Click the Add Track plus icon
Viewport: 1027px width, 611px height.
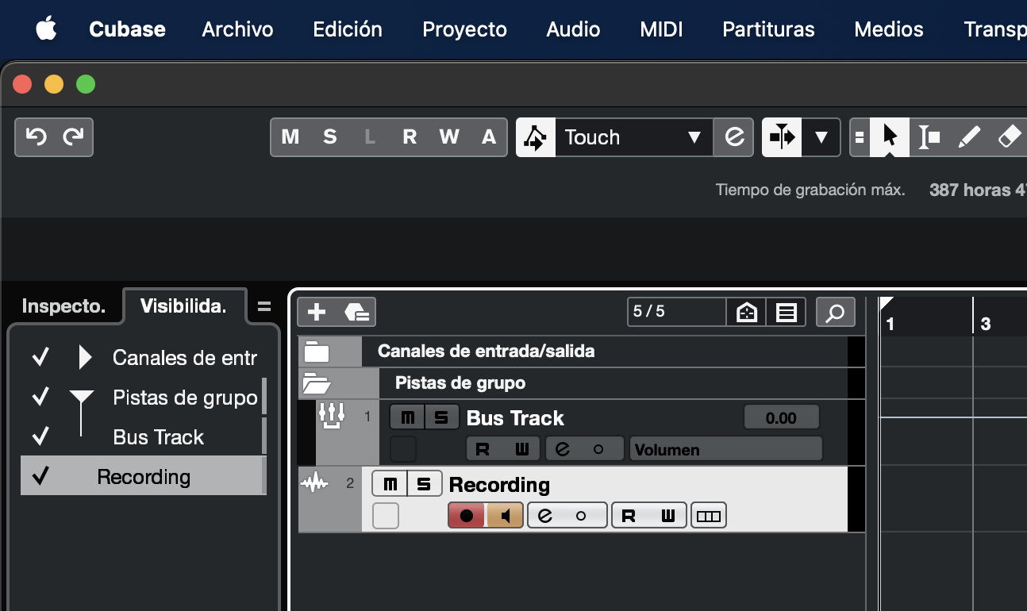coord(317,312)
